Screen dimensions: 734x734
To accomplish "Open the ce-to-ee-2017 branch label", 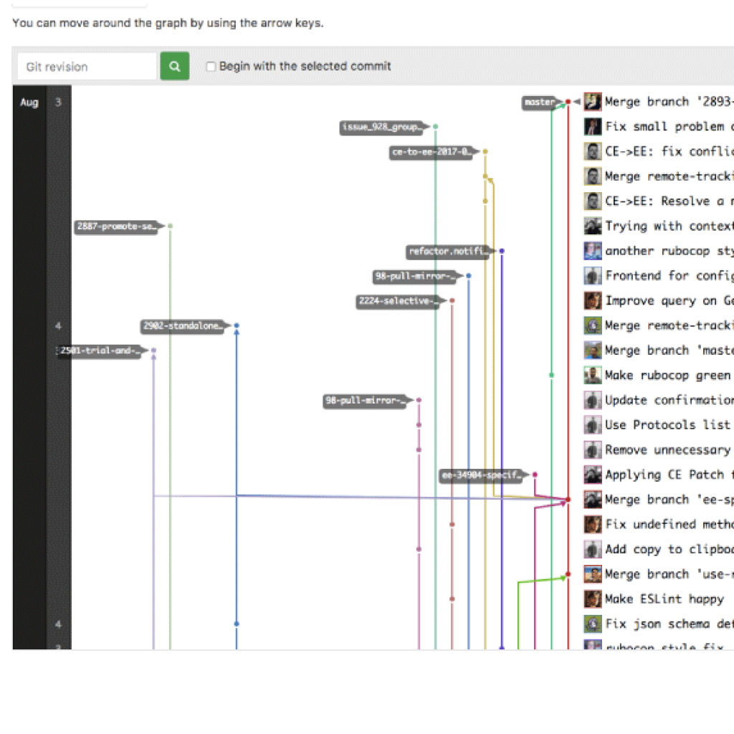I will coord(432,152).
